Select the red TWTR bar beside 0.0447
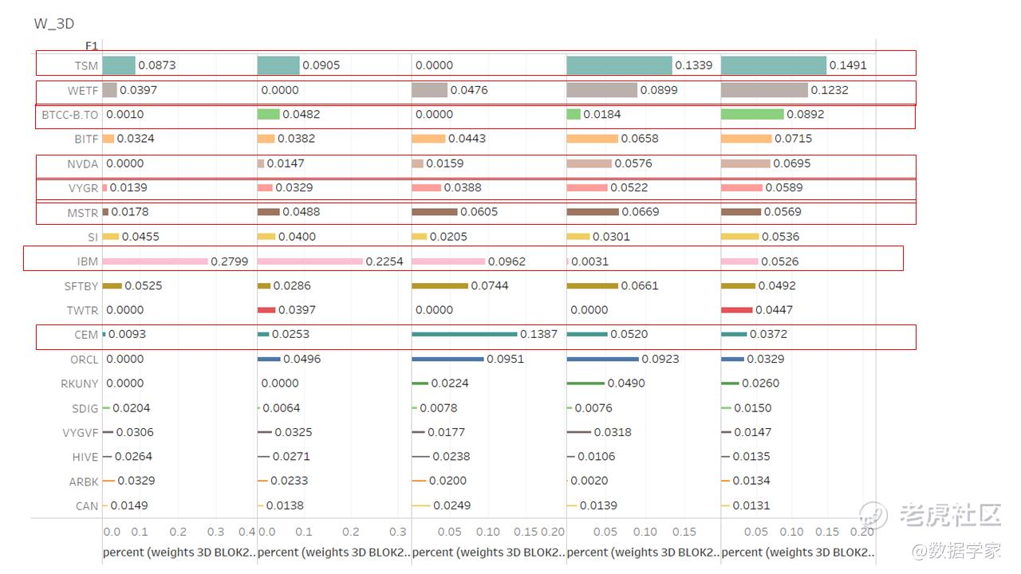 point(737,310)
